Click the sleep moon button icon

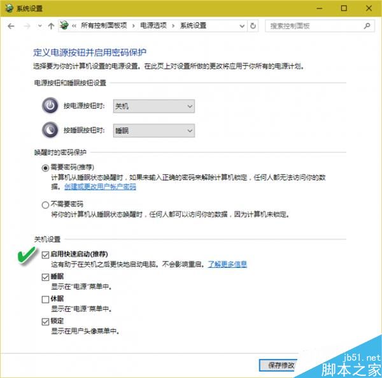tap(50, 130)
